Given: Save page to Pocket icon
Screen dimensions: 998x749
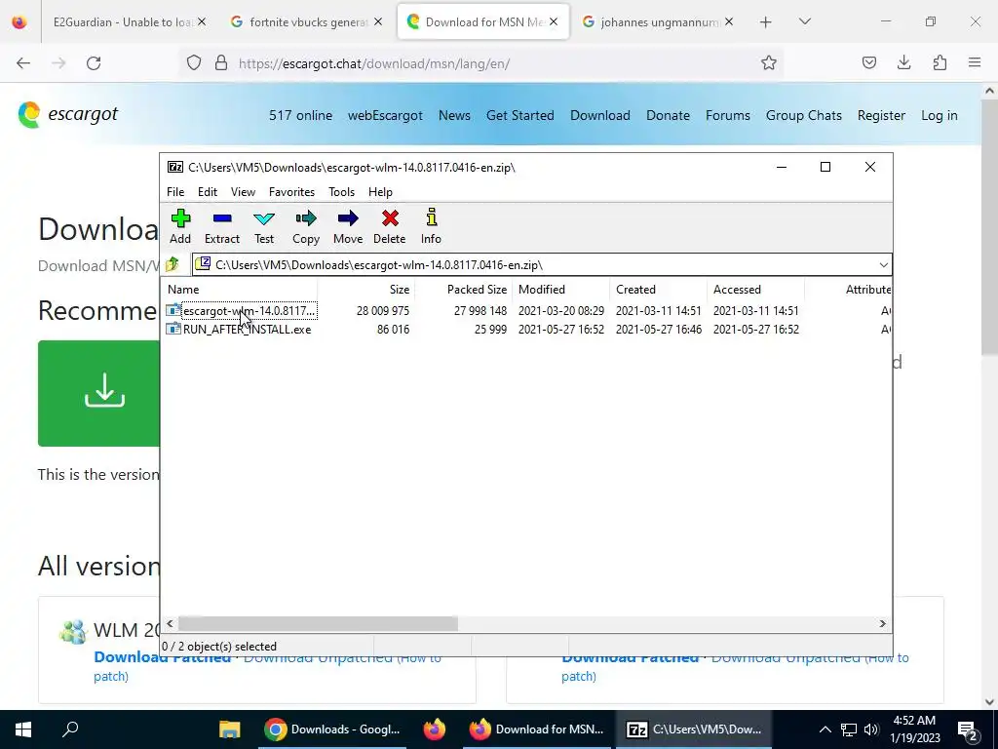Looking at the screenshot, I should click(868, 62).
